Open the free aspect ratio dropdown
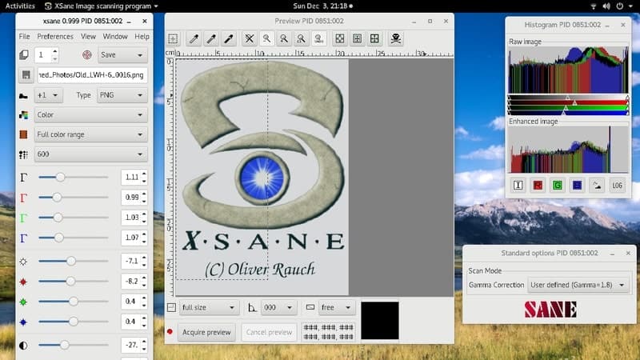Screen dimensions: 640x360 pos(336,307)
